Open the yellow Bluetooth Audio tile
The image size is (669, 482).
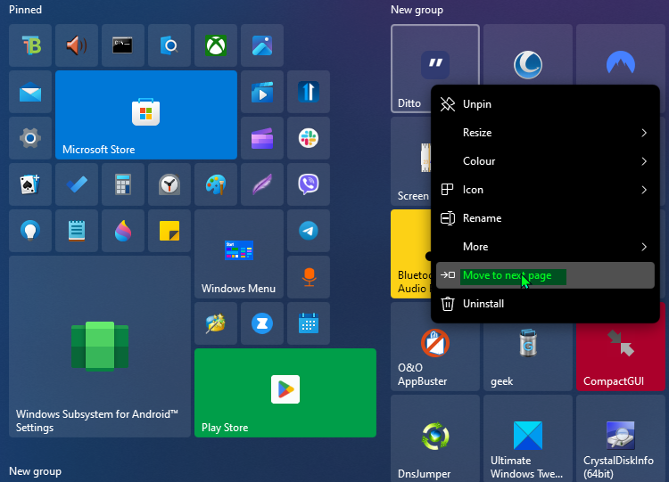click(x=411, y=254)
